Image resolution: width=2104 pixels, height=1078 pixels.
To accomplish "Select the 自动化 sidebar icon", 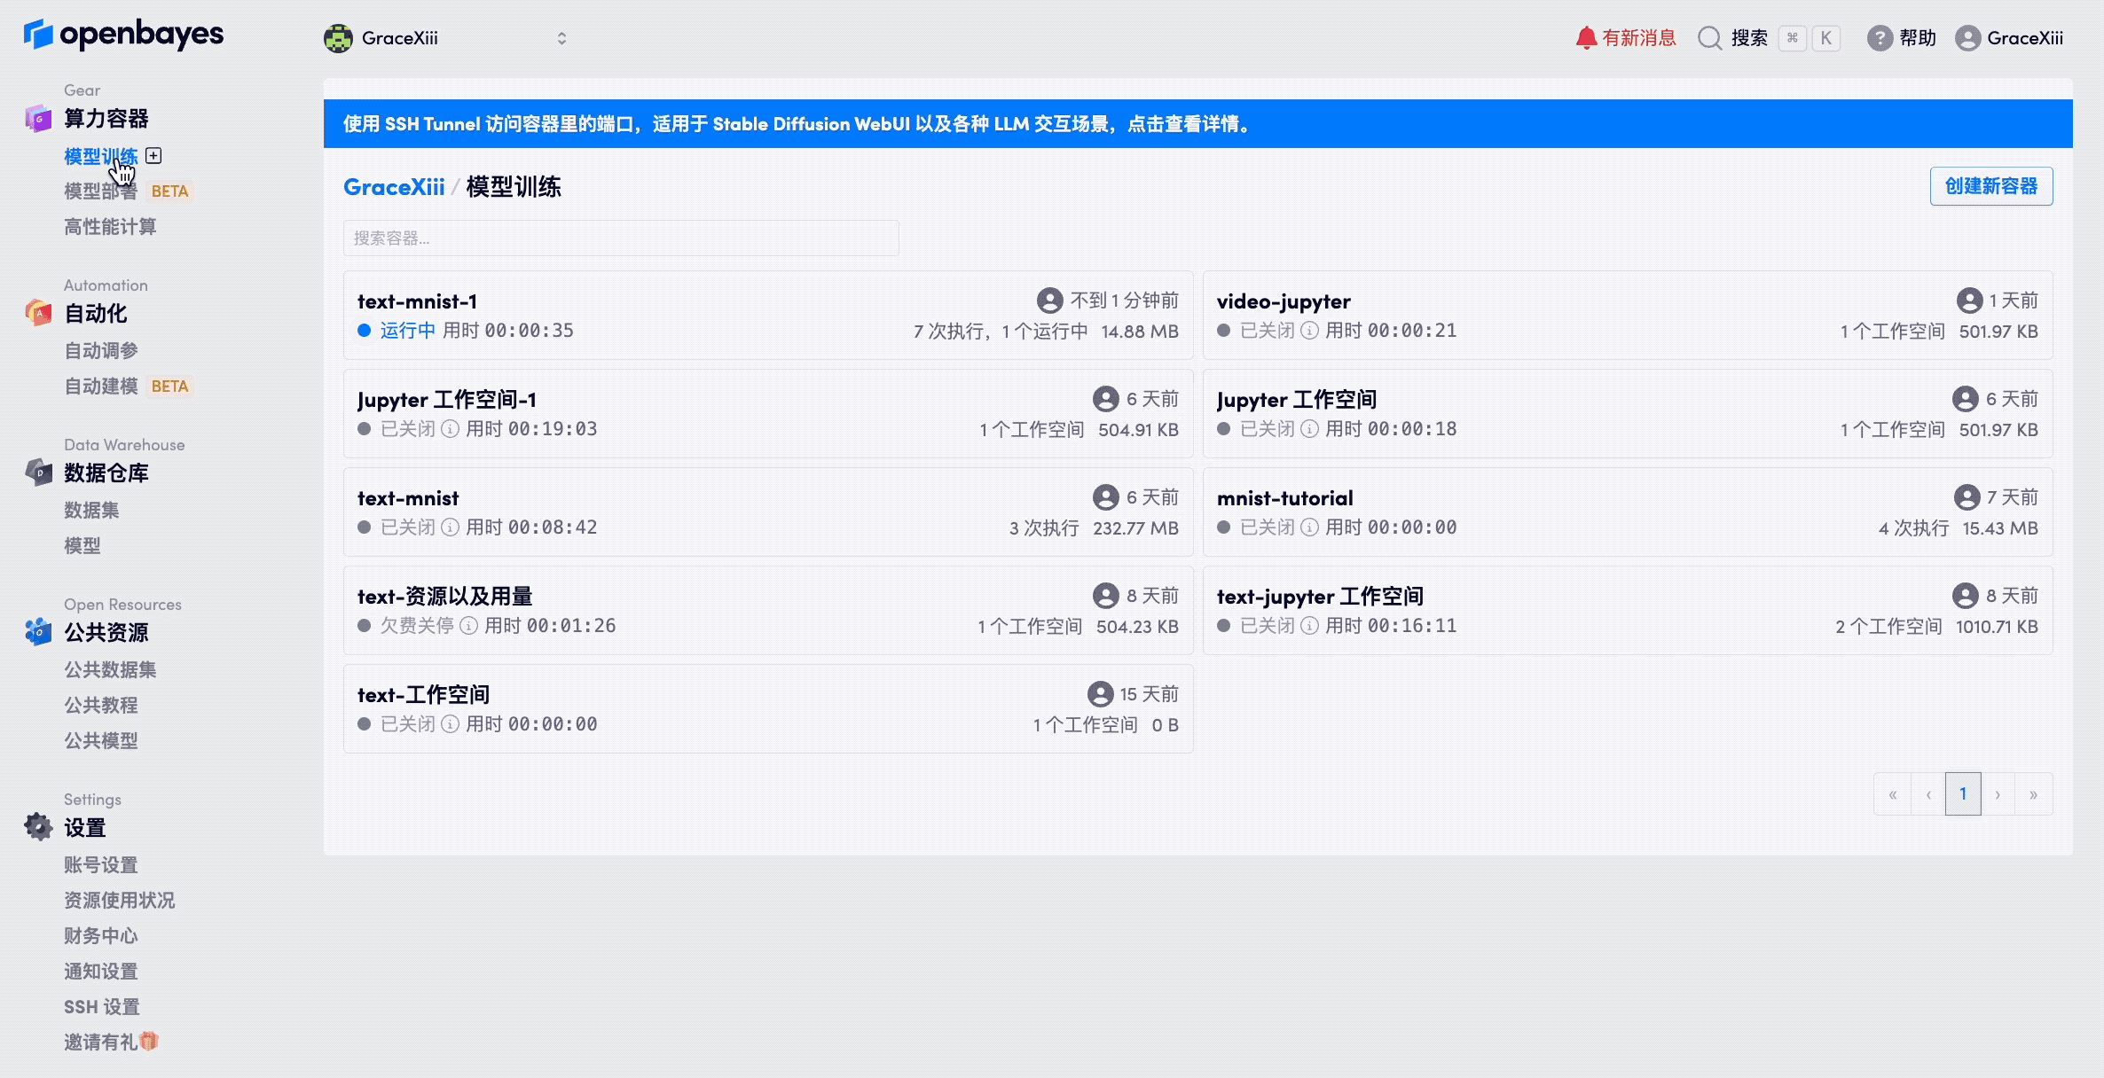I will [37, 313].
